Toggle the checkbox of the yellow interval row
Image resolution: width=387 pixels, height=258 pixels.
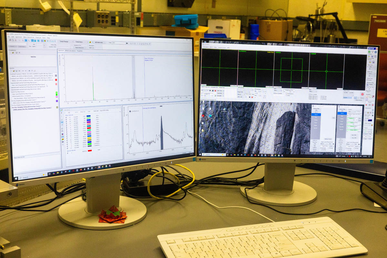(x=67, y=140)
